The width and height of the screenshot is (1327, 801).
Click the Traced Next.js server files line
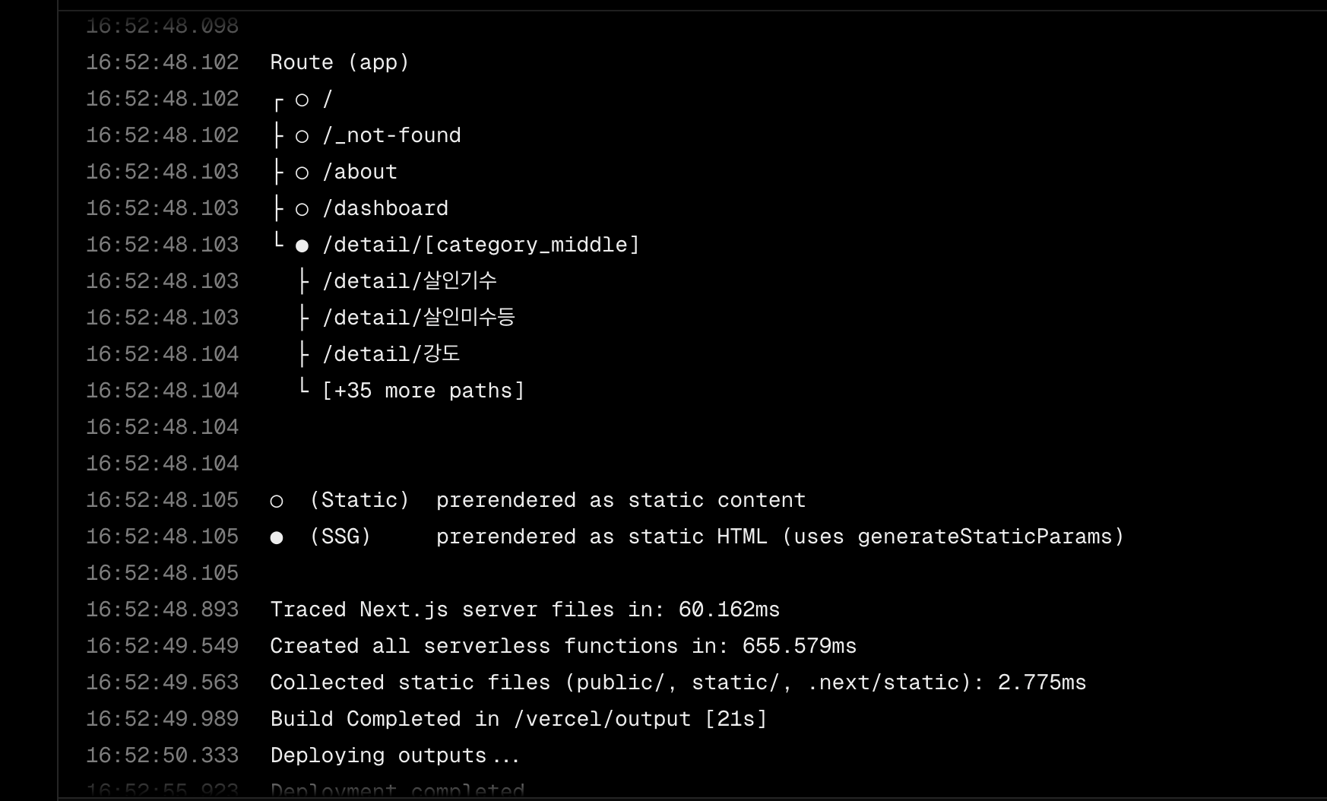524,609
